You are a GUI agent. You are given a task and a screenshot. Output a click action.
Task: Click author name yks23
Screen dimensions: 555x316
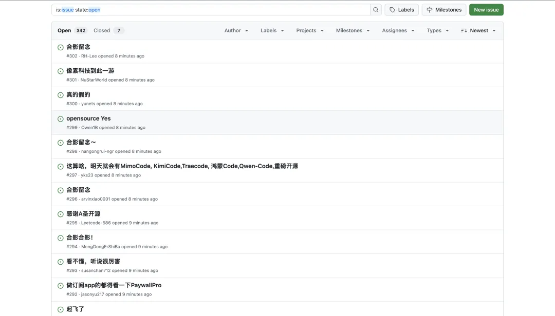87,175
